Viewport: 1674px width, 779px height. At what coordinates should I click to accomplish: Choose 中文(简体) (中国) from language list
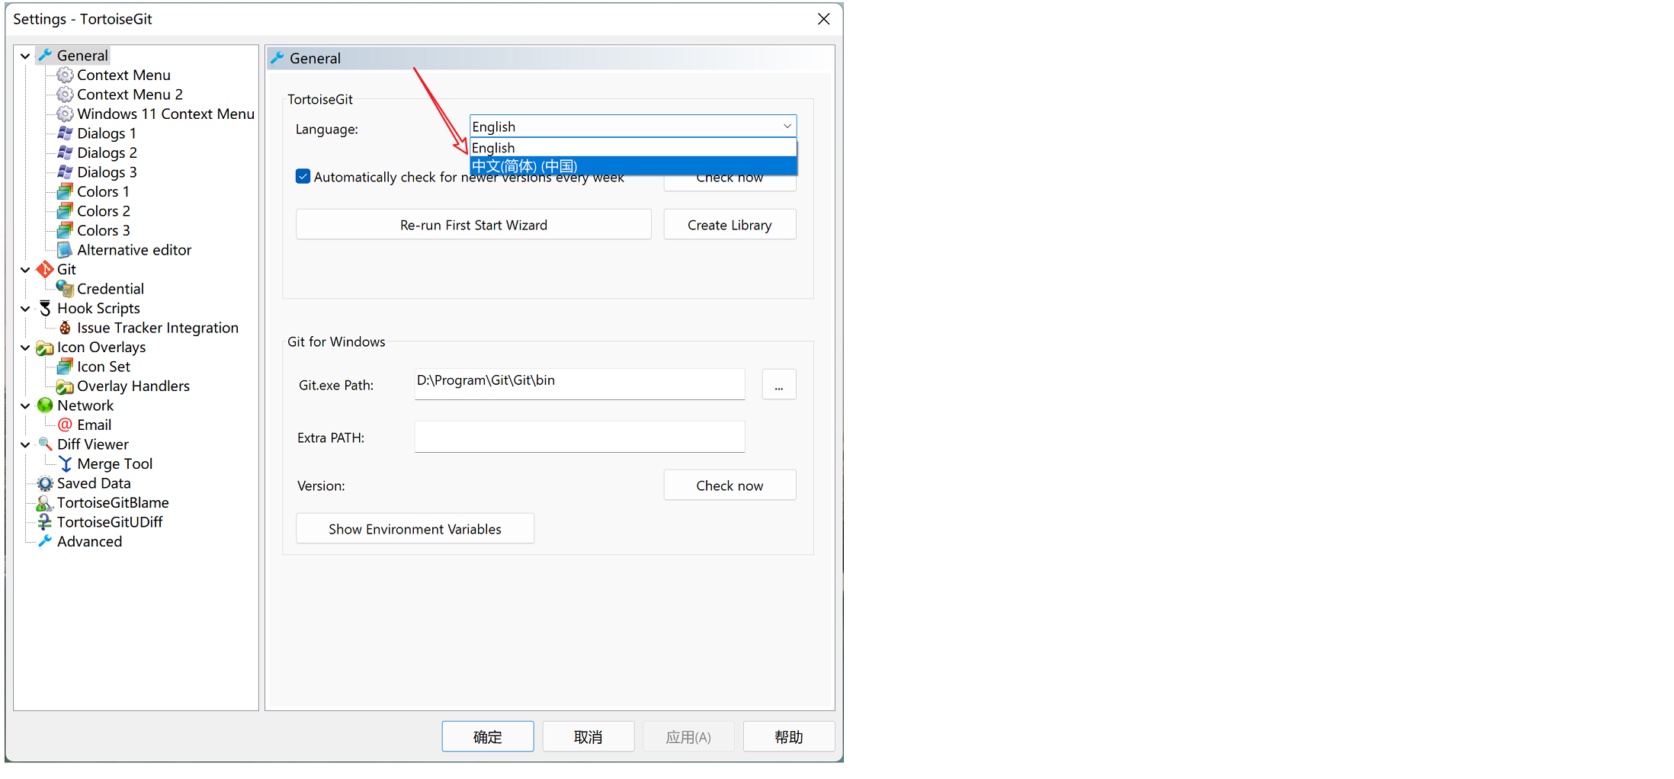pyautogui.click(x=633, y=166)
